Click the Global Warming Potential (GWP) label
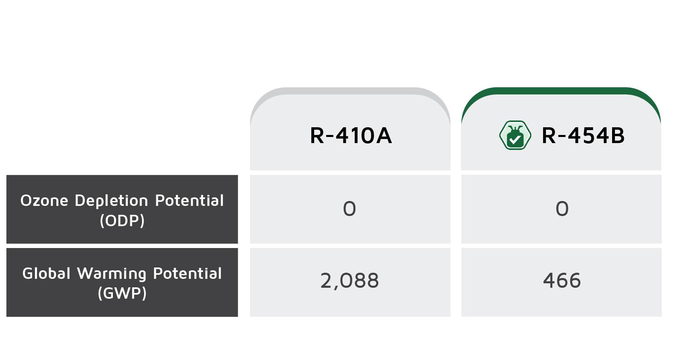The height and width of the screenshot is (338, 675). [x=122, y=282]
